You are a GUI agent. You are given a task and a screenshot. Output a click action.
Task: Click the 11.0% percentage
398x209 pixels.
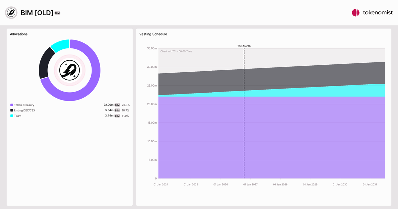125,116
